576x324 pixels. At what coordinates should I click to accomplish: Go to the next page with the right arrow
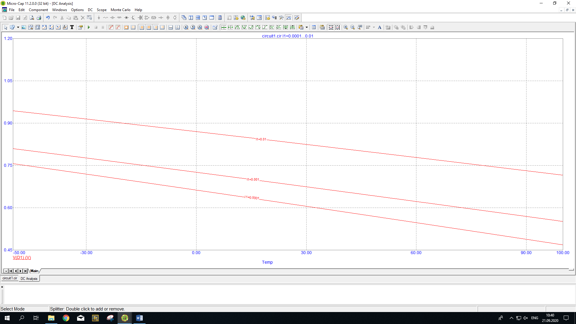[20, 271]
